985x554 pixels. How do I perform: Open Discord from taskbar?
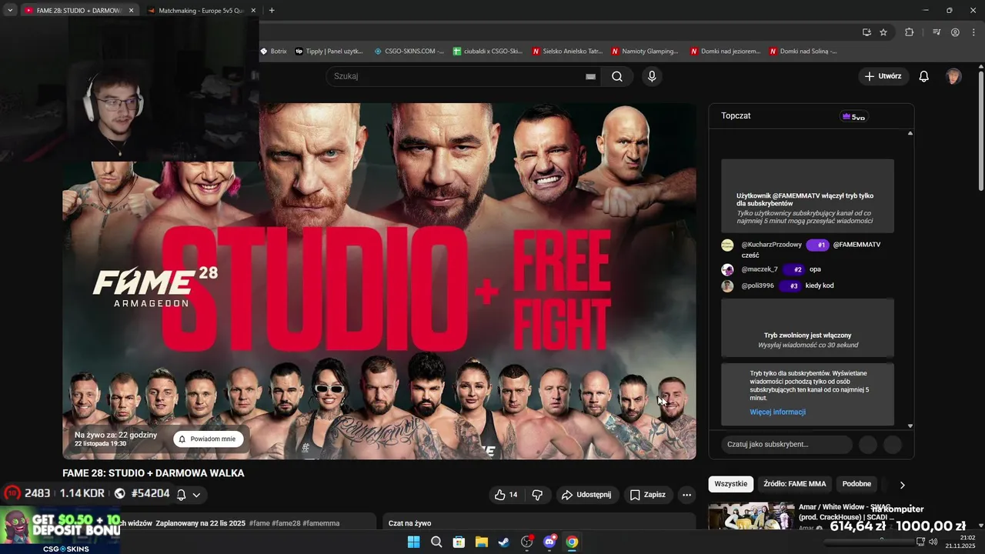(x=549, y=542)
